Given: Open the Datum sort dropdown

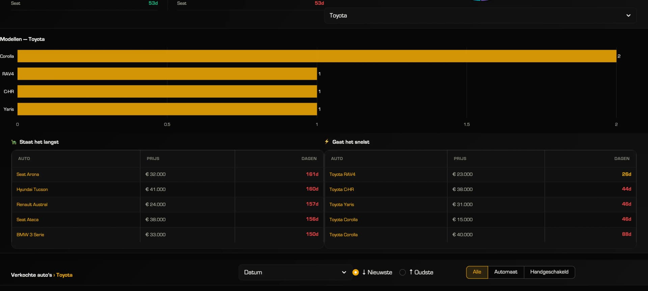Looking at the screenshot, I should pos(290,272).
